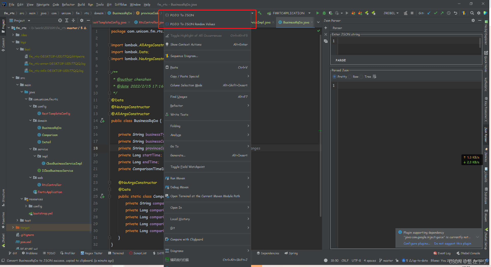Expand the target folder in project tree
This screenshot has width=491, height=267.
[x=13, y=228]
